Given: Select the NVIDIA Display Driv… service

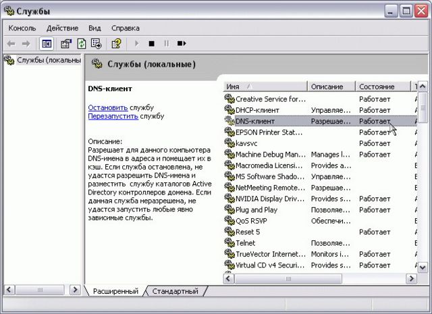Looking at the screenshot, I should coord(270,199).
